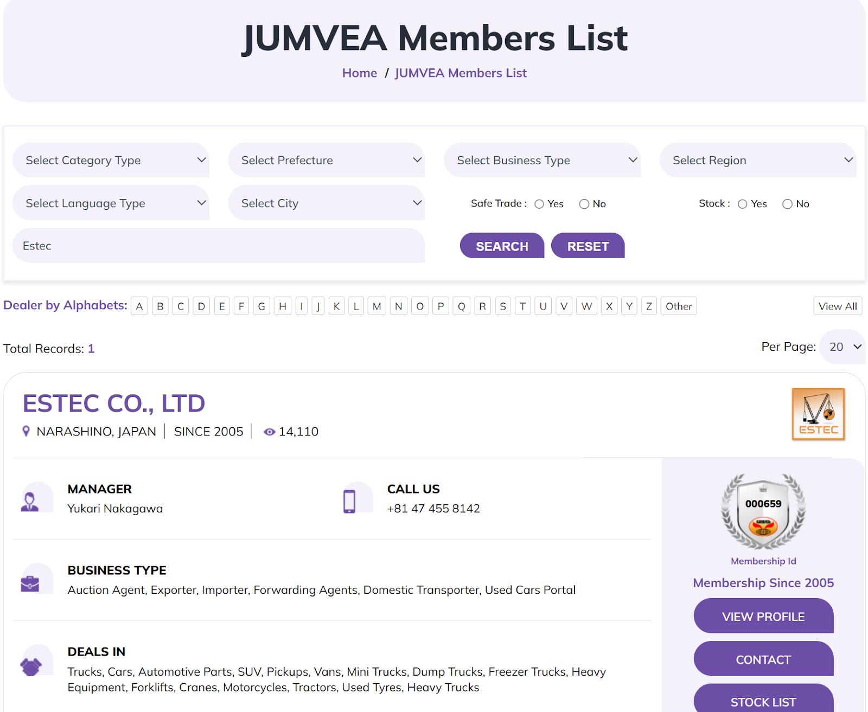Filter dealers by letter W
Viewport: 868px width, 712px height.
[x=586, y=306]
